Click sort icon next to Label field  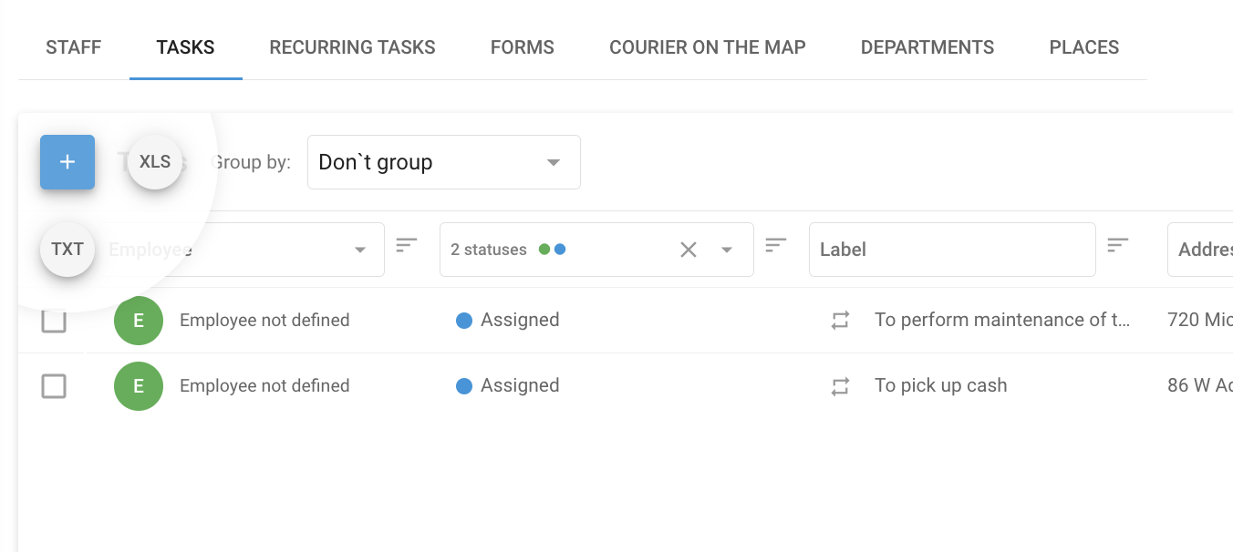coord(1117,245)
